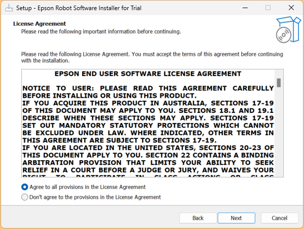Cancel the installation
Viewport: 304px width, 229px height.
[x=279, y=218]
